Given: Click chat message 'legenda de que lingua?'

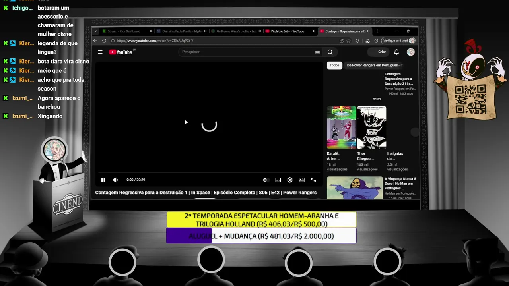Looking at the screenshot, I should coord(58,48).
